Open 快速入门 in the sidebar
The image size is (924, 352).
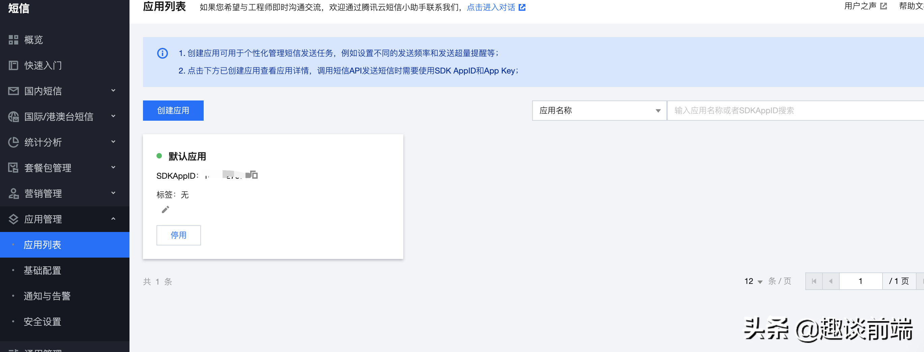pyautogui.click(x=64, y=65)
